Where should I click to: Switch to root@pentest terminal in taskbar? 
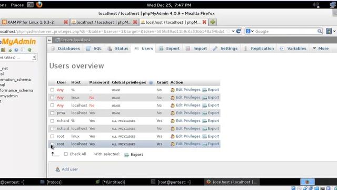(x=171, y=182)
